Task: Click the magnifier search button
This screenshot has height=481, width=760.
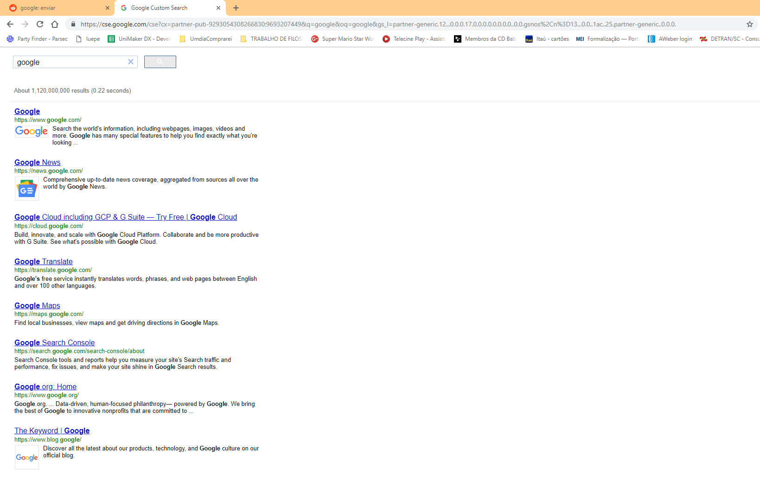Action: (160, 62)
